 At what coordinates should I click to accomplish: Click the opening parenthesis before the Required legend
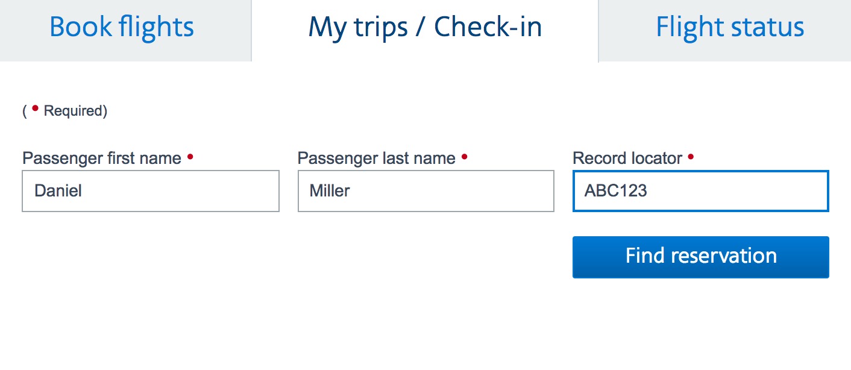pyautogui.click(x=25, y=111)
